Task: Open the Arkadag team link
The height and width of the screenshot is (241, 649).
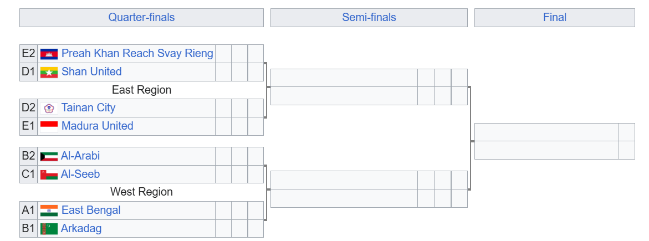Action: (x=81, y=229)
